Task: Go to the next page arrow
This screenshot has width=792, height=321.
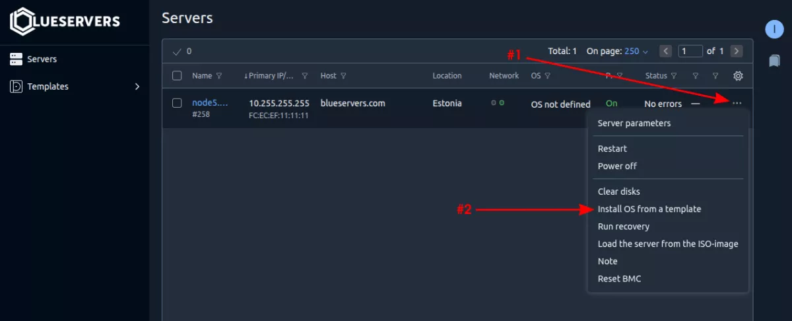Action: click(737, 51)
